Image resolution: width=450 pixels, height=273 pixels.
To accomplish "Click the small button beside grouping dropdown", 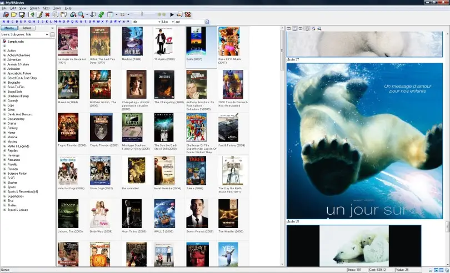I will (x=52, y=35).
